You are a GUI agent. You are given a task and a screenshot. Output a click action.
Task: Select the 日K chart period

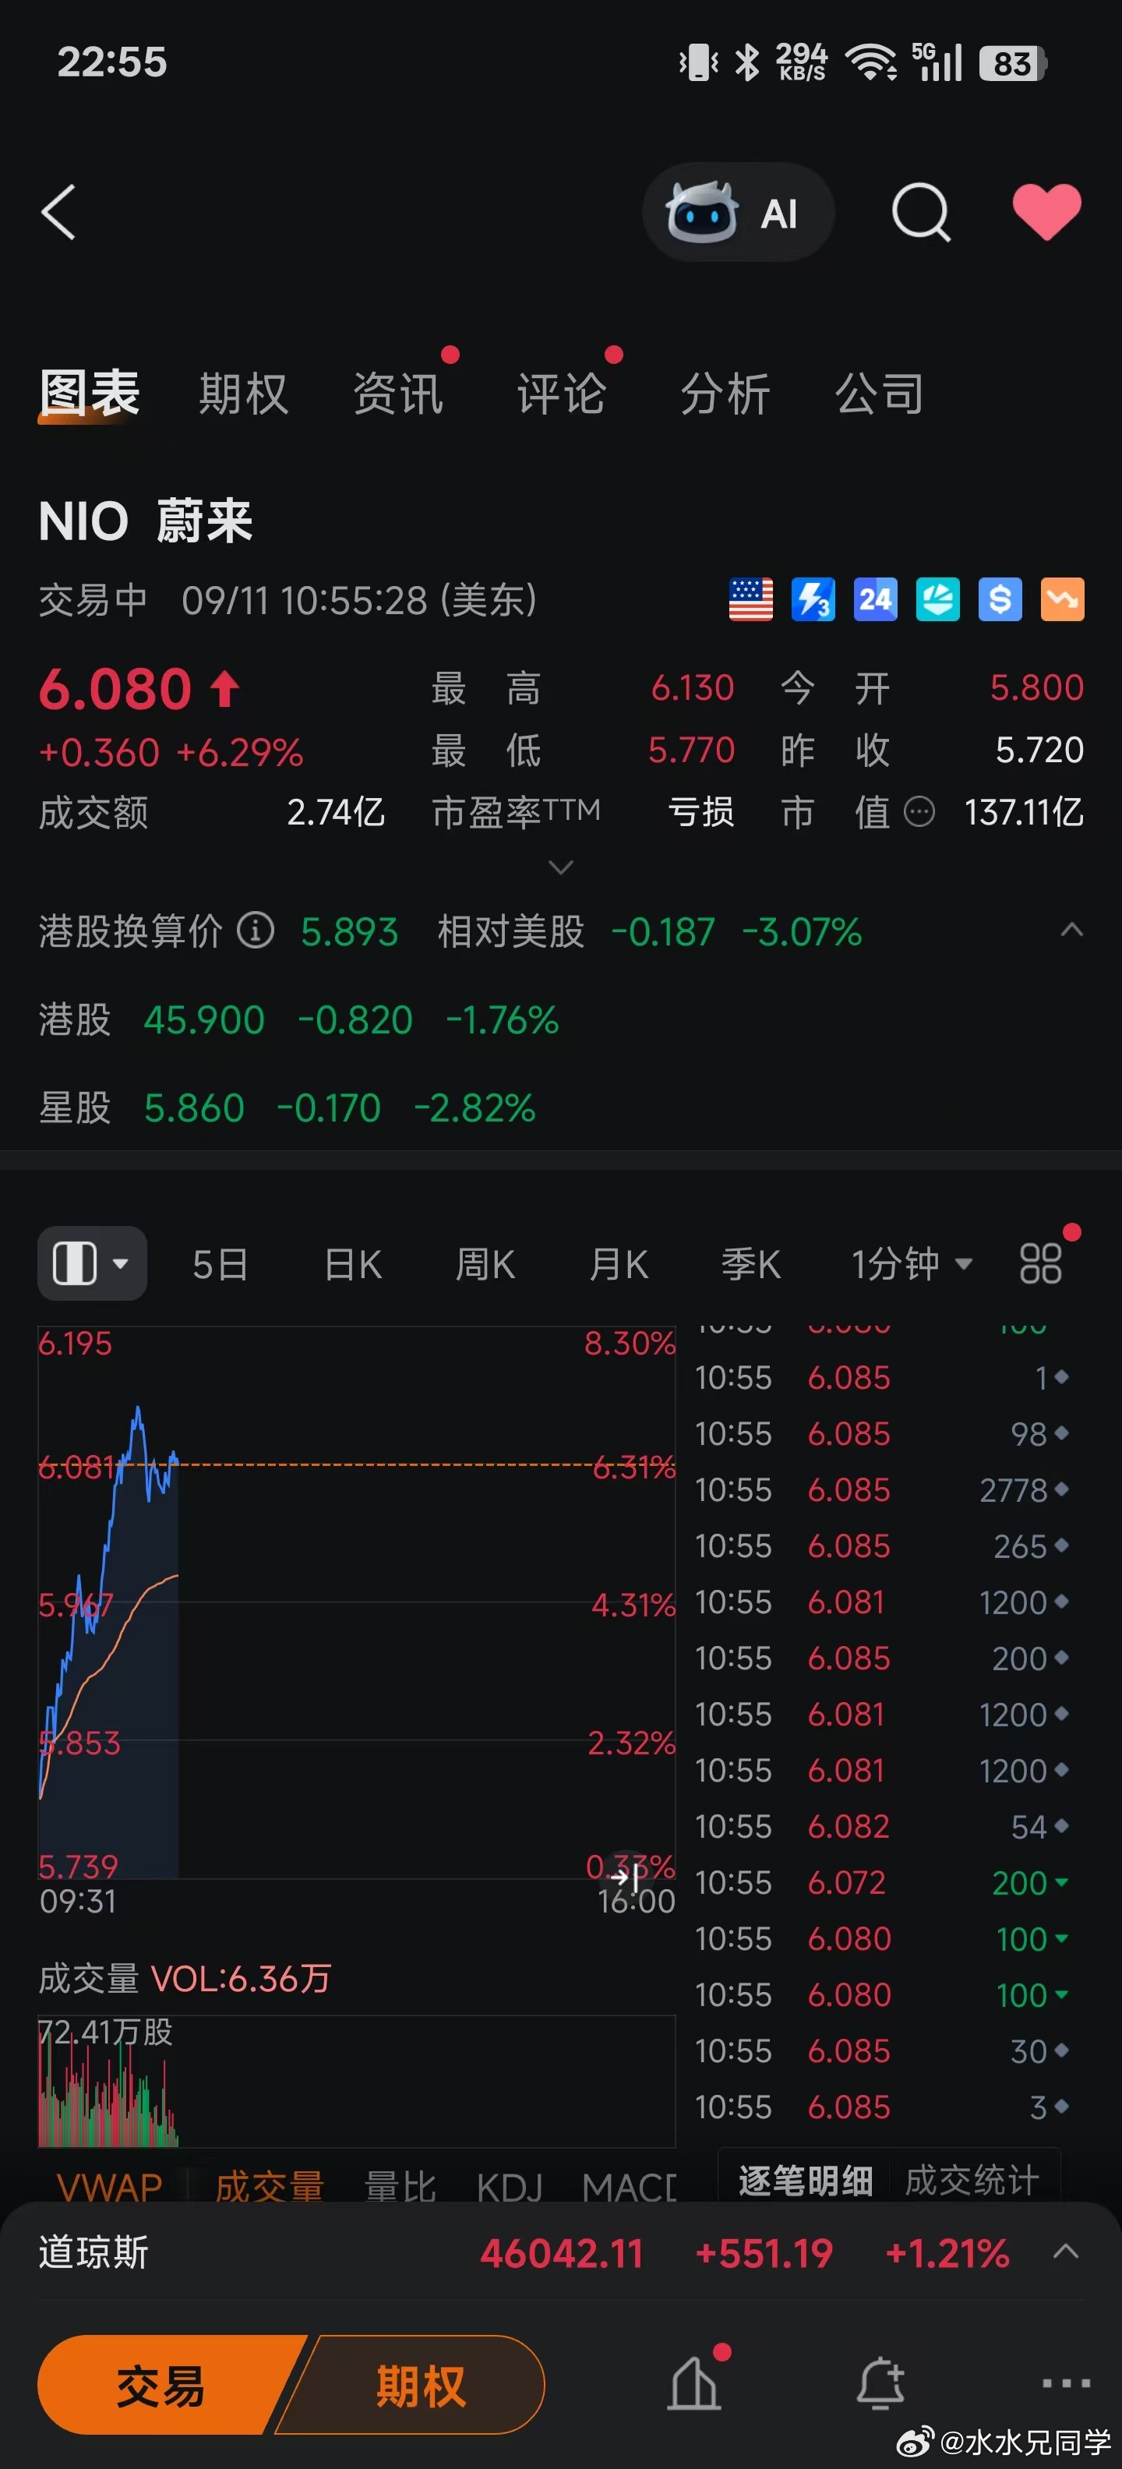(353, 1264)
